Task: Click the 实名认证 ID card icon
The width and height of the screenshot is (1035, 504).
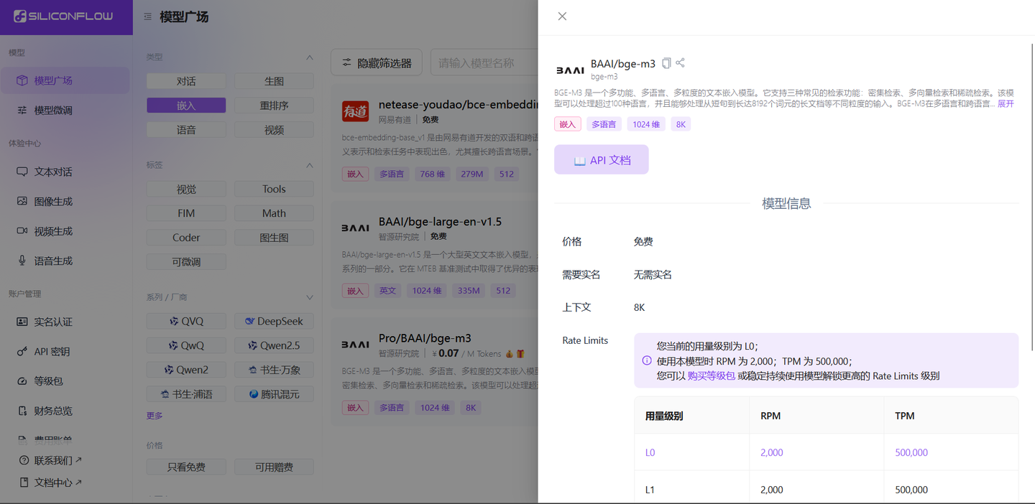Action: coord(22,322)
